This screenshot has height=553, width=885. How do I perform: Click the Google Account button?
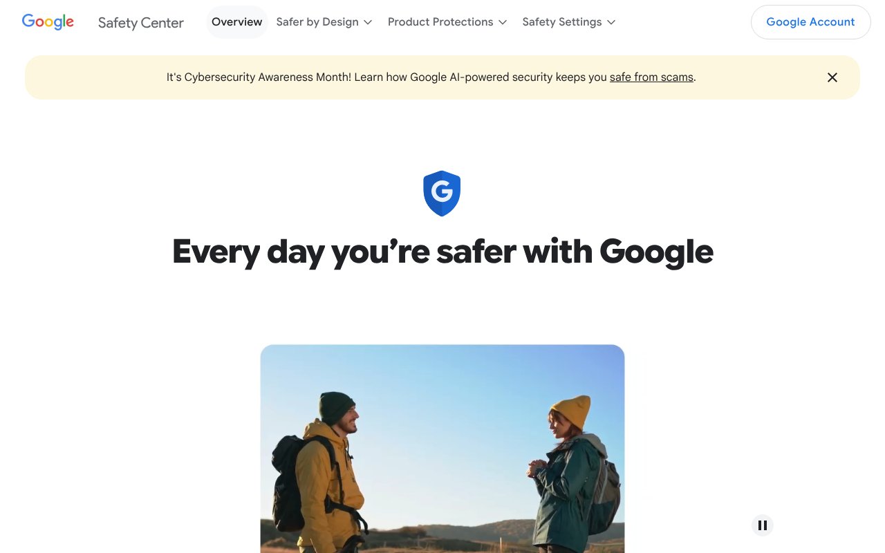pos(810,22)
